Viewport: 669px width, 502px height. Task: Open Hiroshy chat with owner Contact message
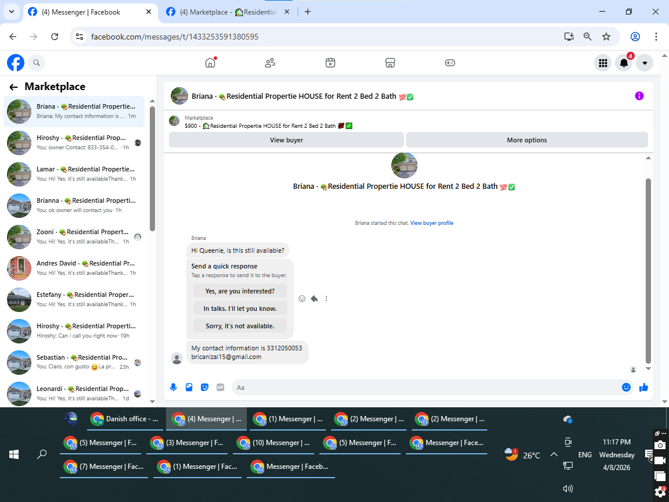click(74, 142)
